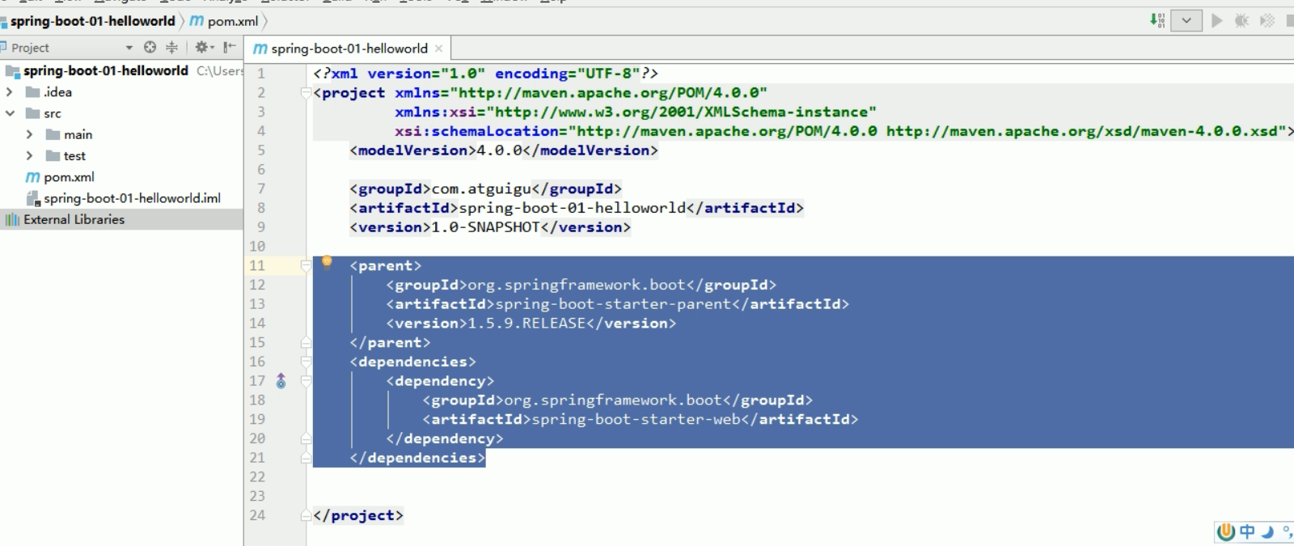
Task: Click line number 22 in the gutter
Action: pos(257,476)
